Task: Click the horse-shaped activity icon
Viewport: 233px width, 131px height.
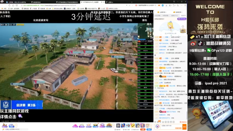Action: coord(4,126)
